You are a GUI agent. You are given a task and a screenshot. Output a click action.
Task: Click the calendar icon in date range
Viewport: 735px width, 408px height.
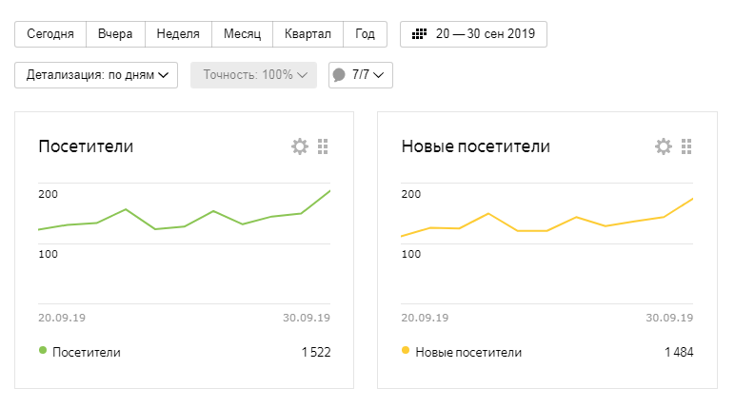pyautogui.click(x=419, y=34)
